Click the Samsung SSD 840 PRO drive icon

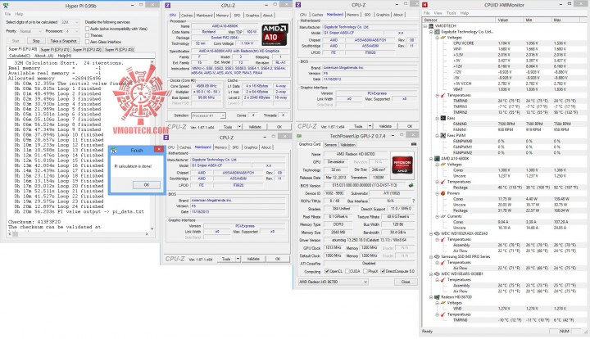point(437,256)
